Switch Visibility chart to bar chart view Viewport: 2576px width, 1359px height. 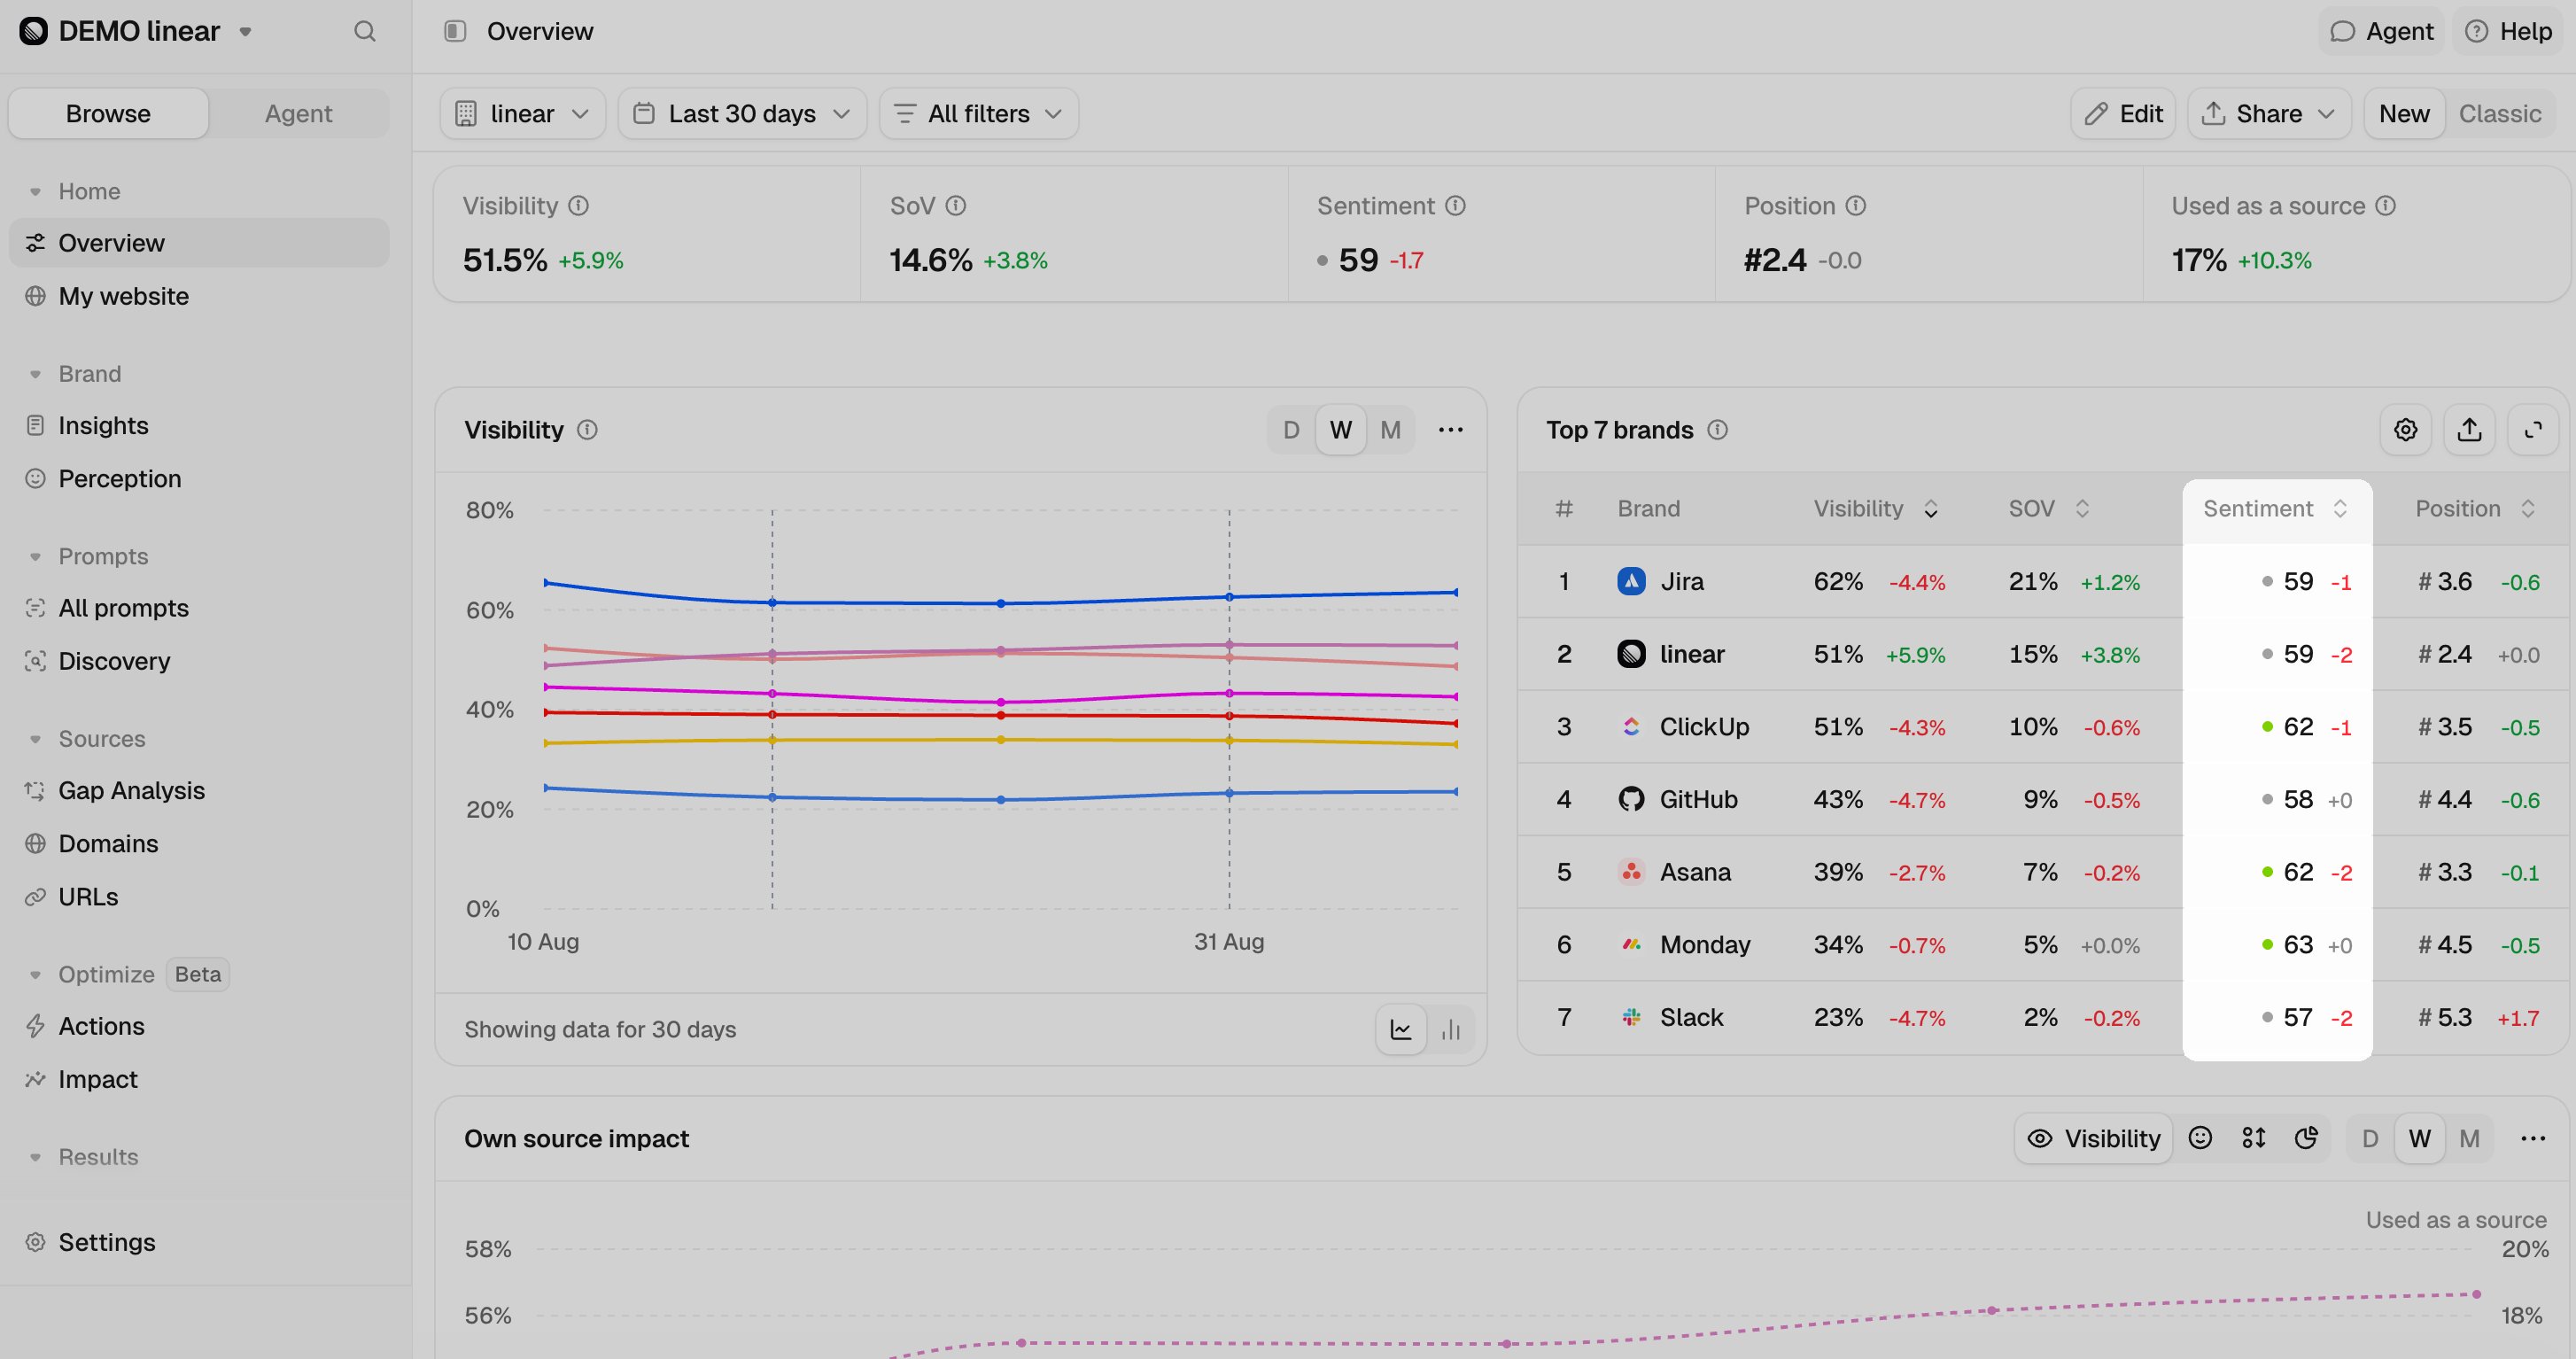pyautogui.click(x=1451, y=1029)
